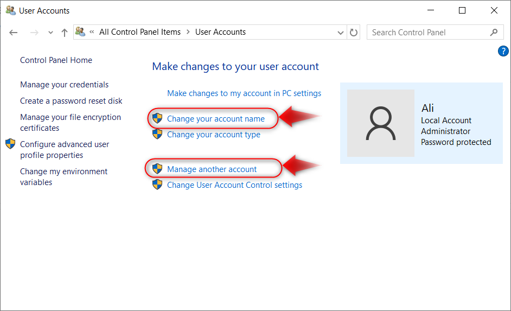Open Change User Account Control settings
This screenshot has height=311, width=511.
[x=234, y=185]
